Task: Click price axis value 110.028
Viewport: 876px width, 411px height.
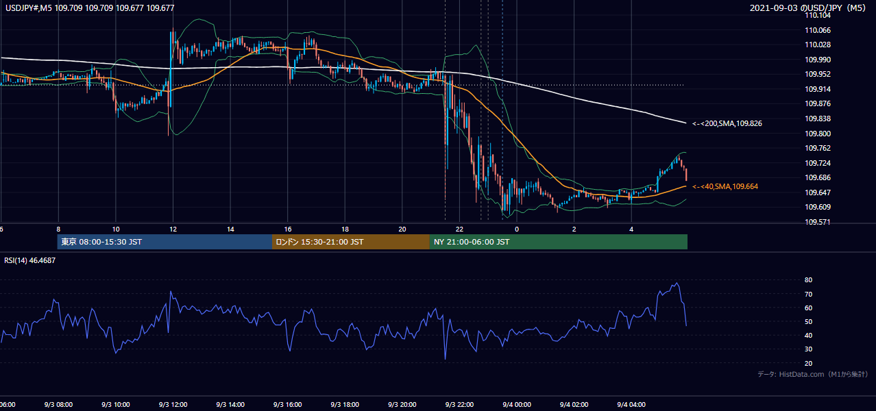Action: coord(818,45)
